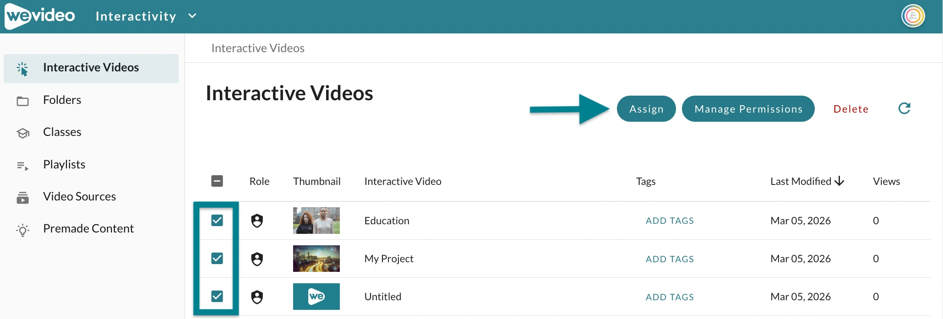Click ADD TAGS for Education
Screen dimensions: 943x319
(x=670, y=221)
